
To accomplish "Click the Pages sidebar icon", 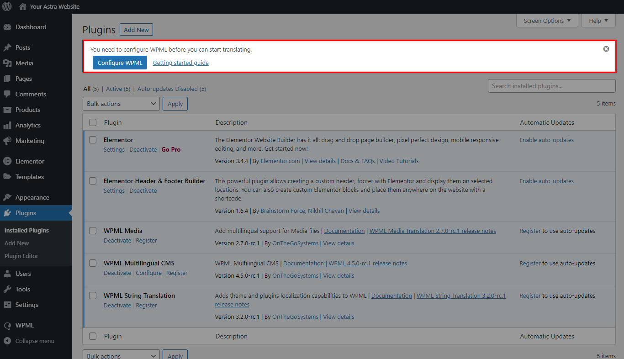I will [x=7, y=79].
